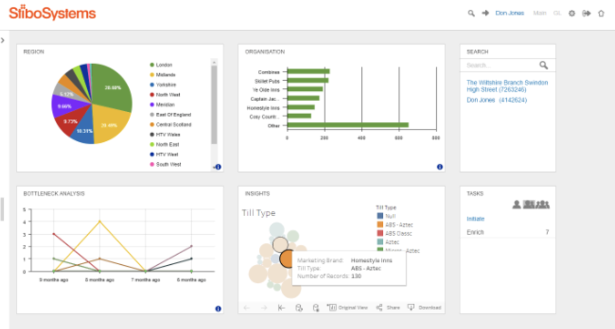The width and height of the screenshot is (615, 329).
Task: Click the South West legend entry
Action: (x=166, y=164)
